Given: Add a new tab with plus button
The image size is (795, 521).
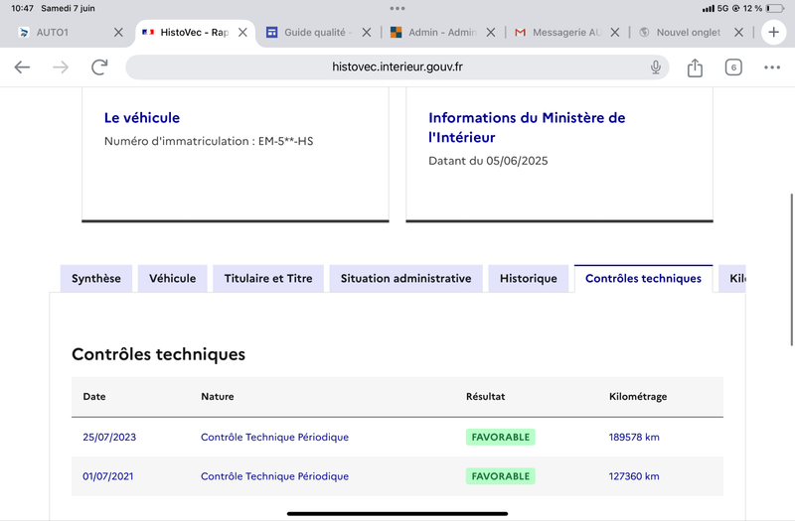Looking at the screenshot, I should (773, 33).
